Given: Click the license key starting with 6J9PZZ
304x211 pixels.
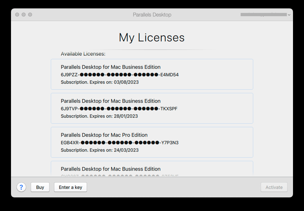Looking at the screenshot, I should (x=120, y=75).
